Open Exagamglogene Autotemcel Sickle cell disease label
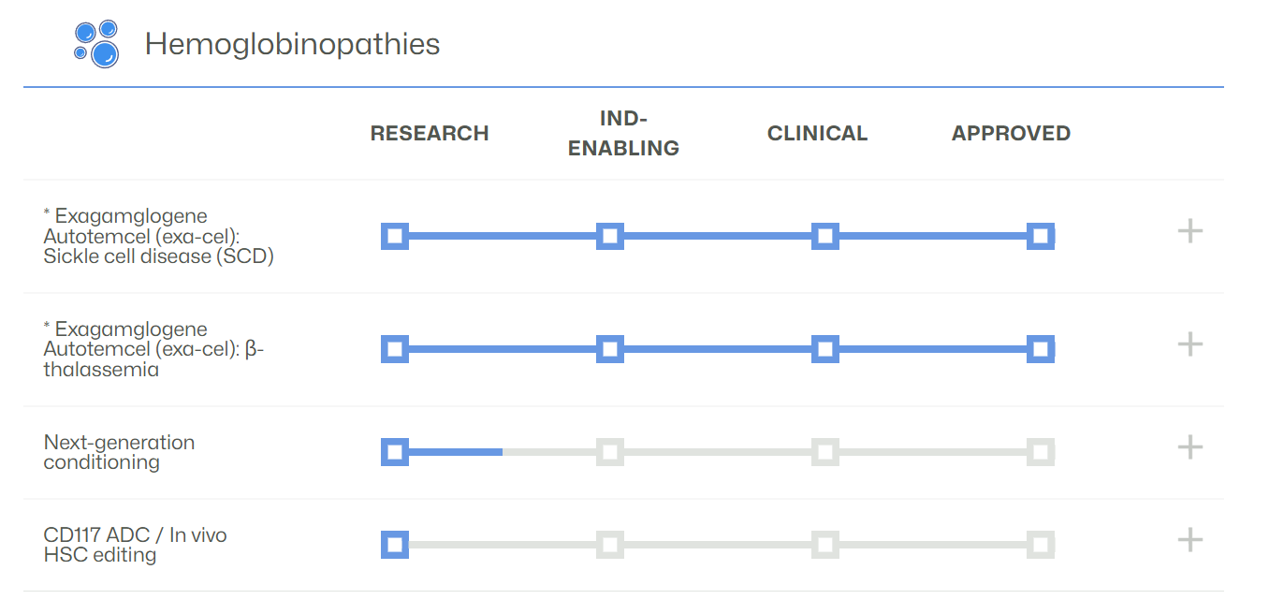 point(158,237)
